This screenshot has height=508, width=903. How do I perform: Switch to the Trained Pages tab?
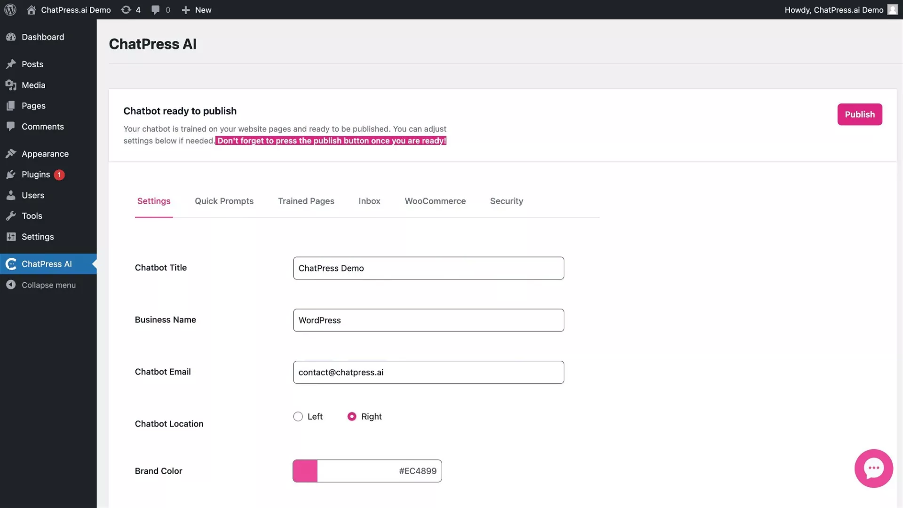[x=306, y=201]
